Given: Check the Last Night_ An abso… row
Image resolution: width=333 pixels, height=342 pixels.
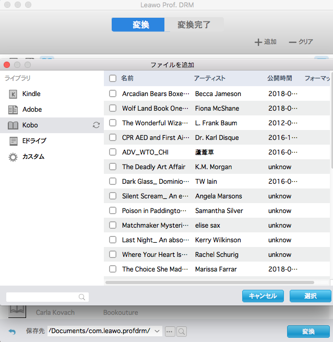Looking at the screenshot, I should (x=113, y=240).
